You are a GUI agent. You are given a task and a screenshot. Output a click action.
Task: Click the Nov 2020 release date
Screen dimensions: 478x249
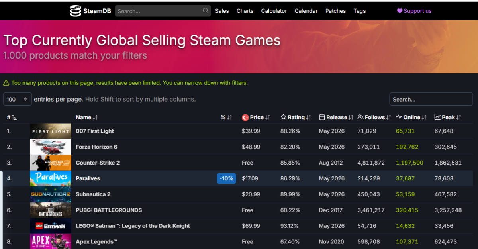click(331, 241)
